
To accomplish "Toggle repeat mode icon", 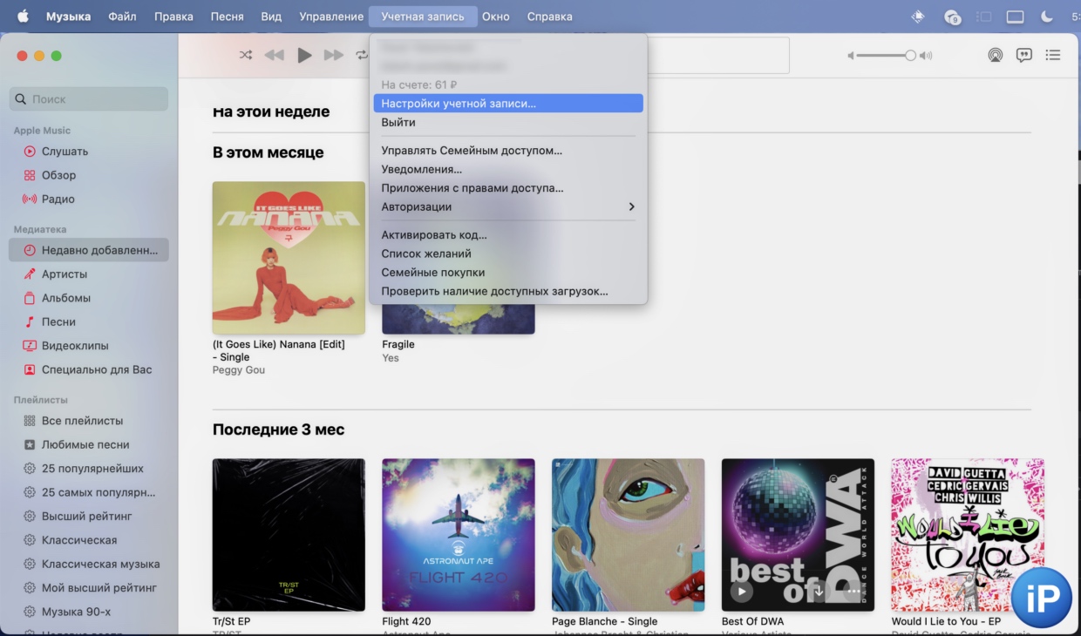I will (x=362, y=55).
